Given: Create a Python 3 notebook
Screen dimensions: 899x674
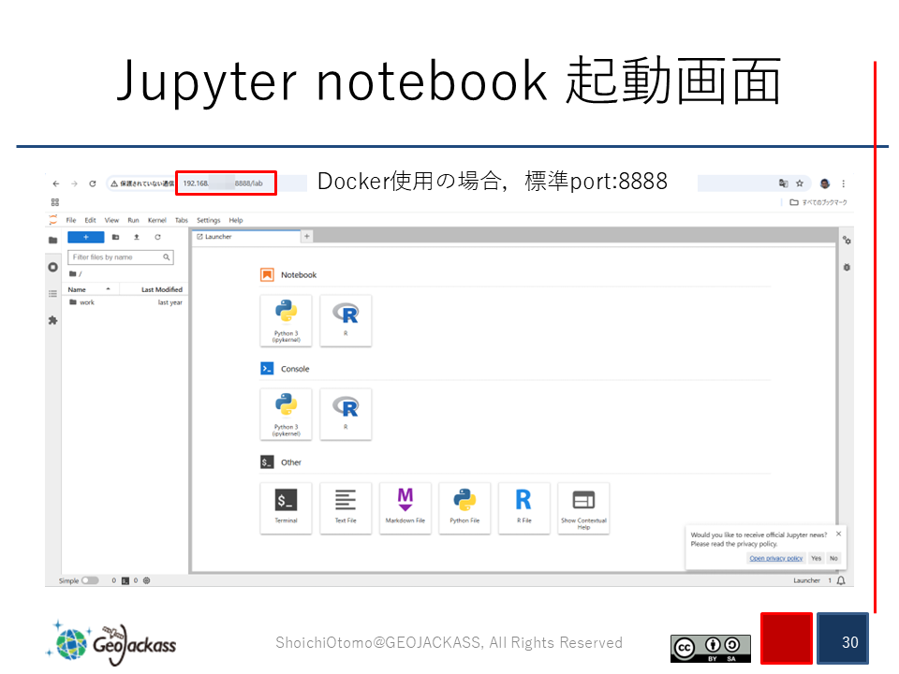Looking at the screenshot, I should [x=287, y=321].
